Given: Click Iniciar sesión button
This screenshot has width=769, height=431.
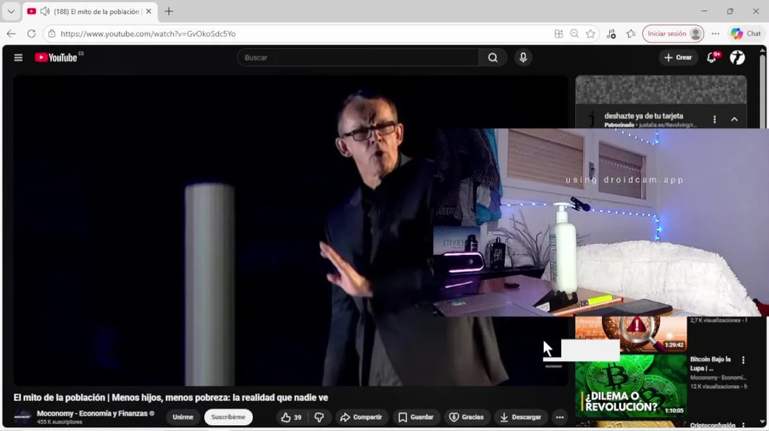Looking at the screenshot, I should coord(673,34).
